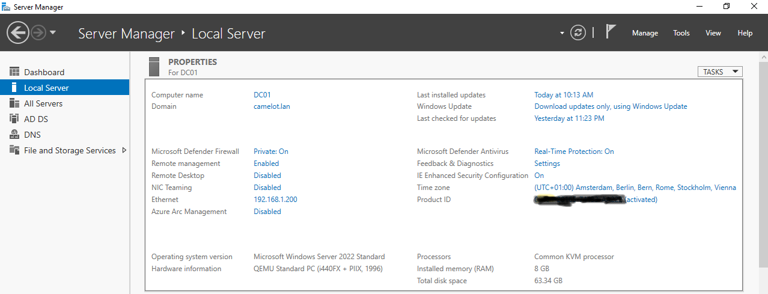Image resolution: width=768 pixels, height=294 pixels.
Task: Click Remote Desktop Disabled link
Action: click(x=267, y=176)
